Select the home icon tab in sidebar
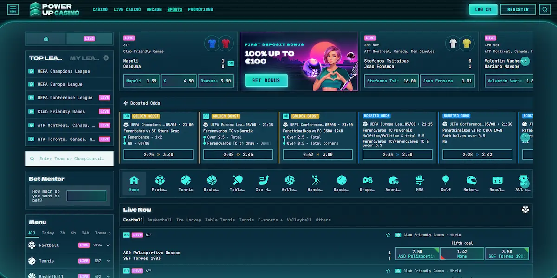 46,39
